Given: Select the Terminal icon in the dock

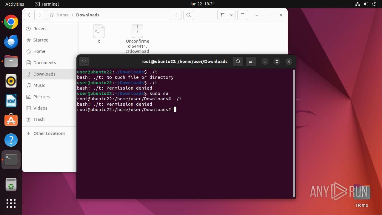Looking at the screenshot, I should point(11,160).
